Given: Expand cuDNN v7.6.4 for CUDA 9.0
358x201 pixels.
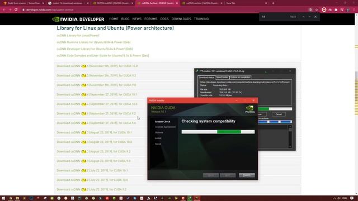Looking at the screenshot, I should point(96,123).
